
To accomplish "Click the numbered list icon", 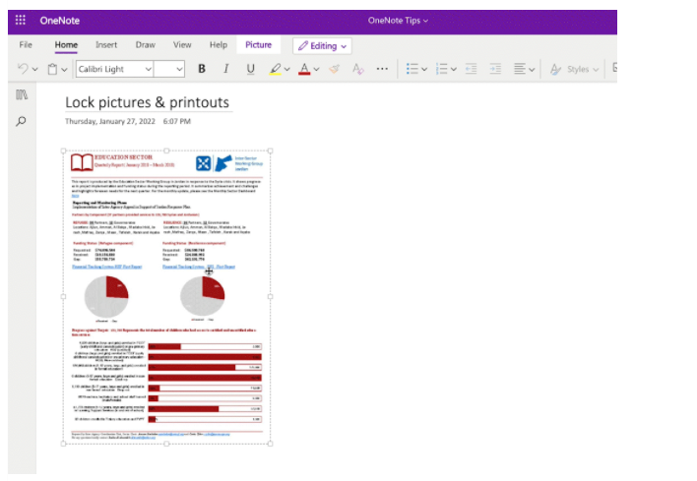I will [x=441, y=69].
